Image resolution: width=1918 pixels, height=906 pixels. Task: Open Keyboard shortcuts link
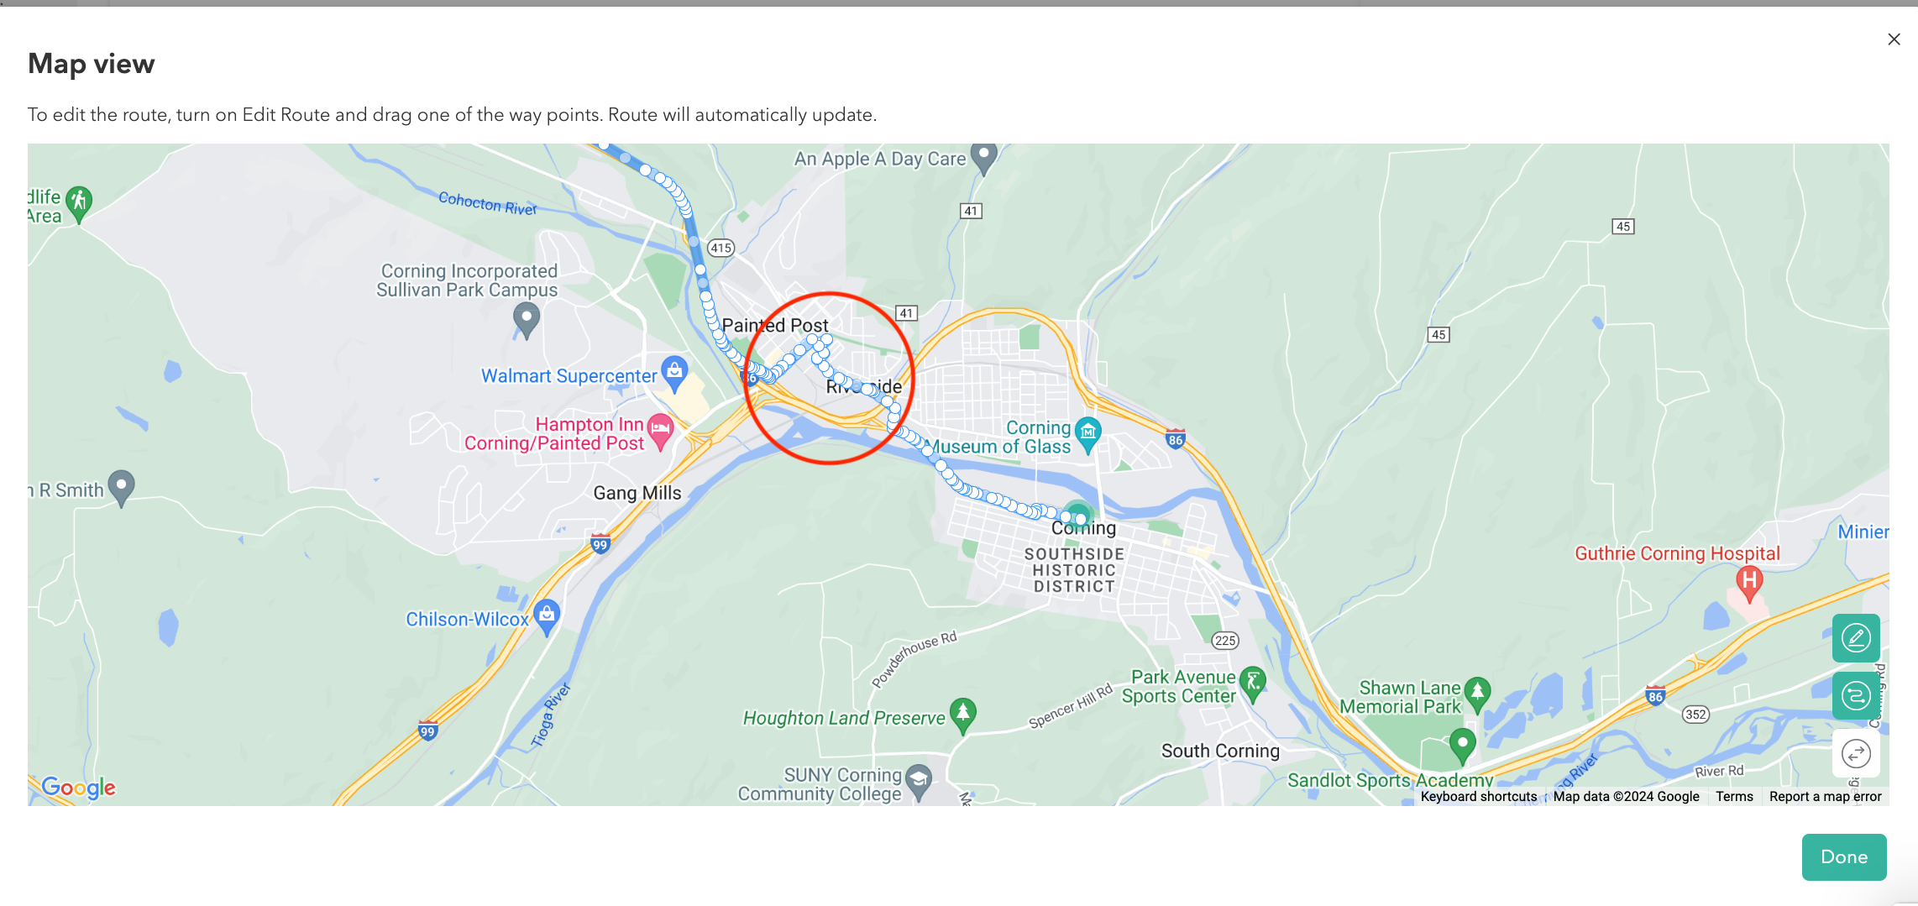(1479, 796)
